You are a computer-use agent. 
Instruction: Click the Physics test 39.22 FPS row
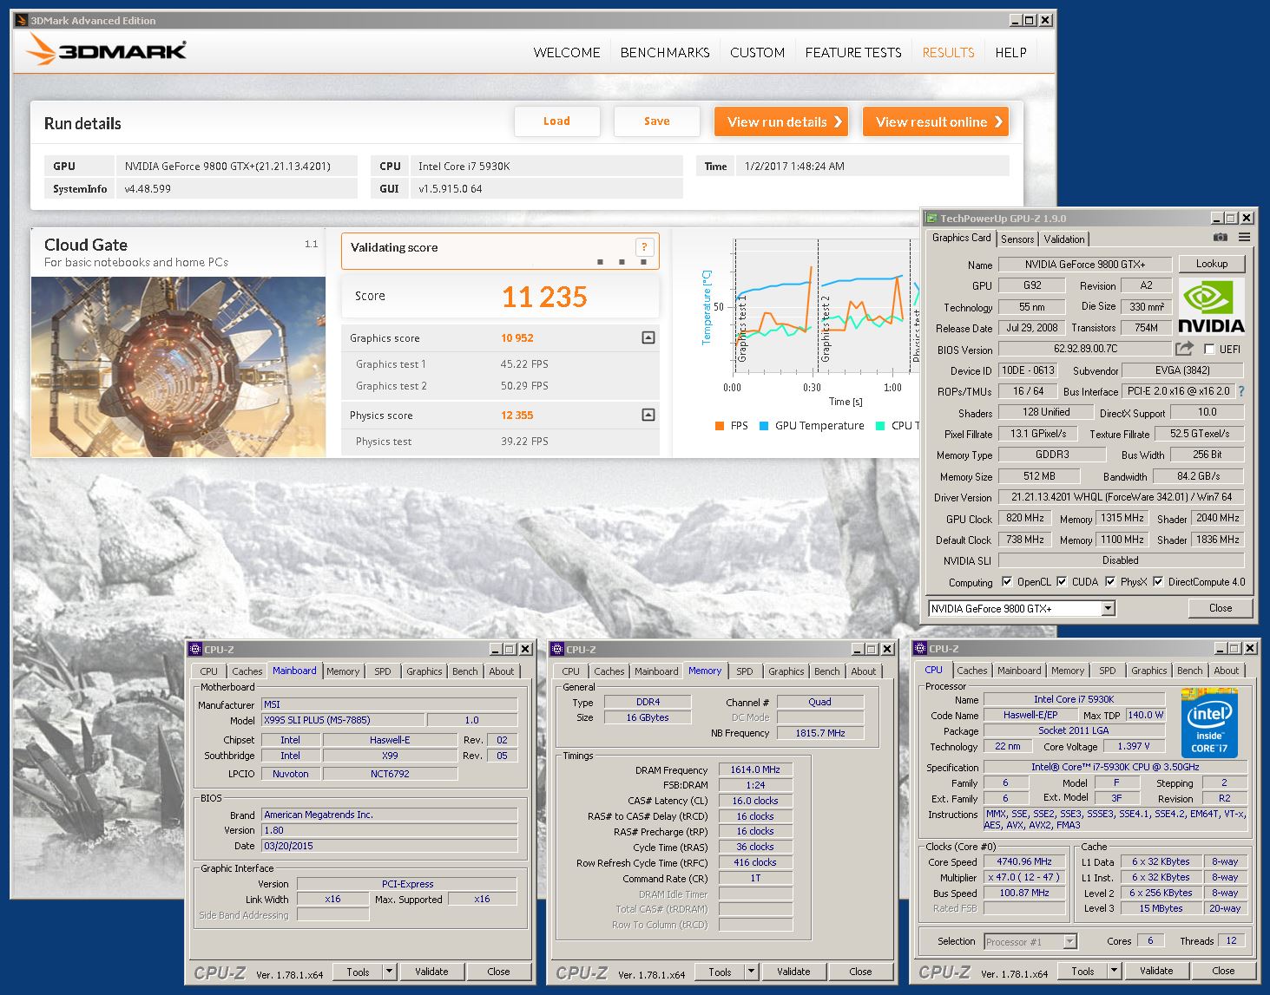(501, 442)
